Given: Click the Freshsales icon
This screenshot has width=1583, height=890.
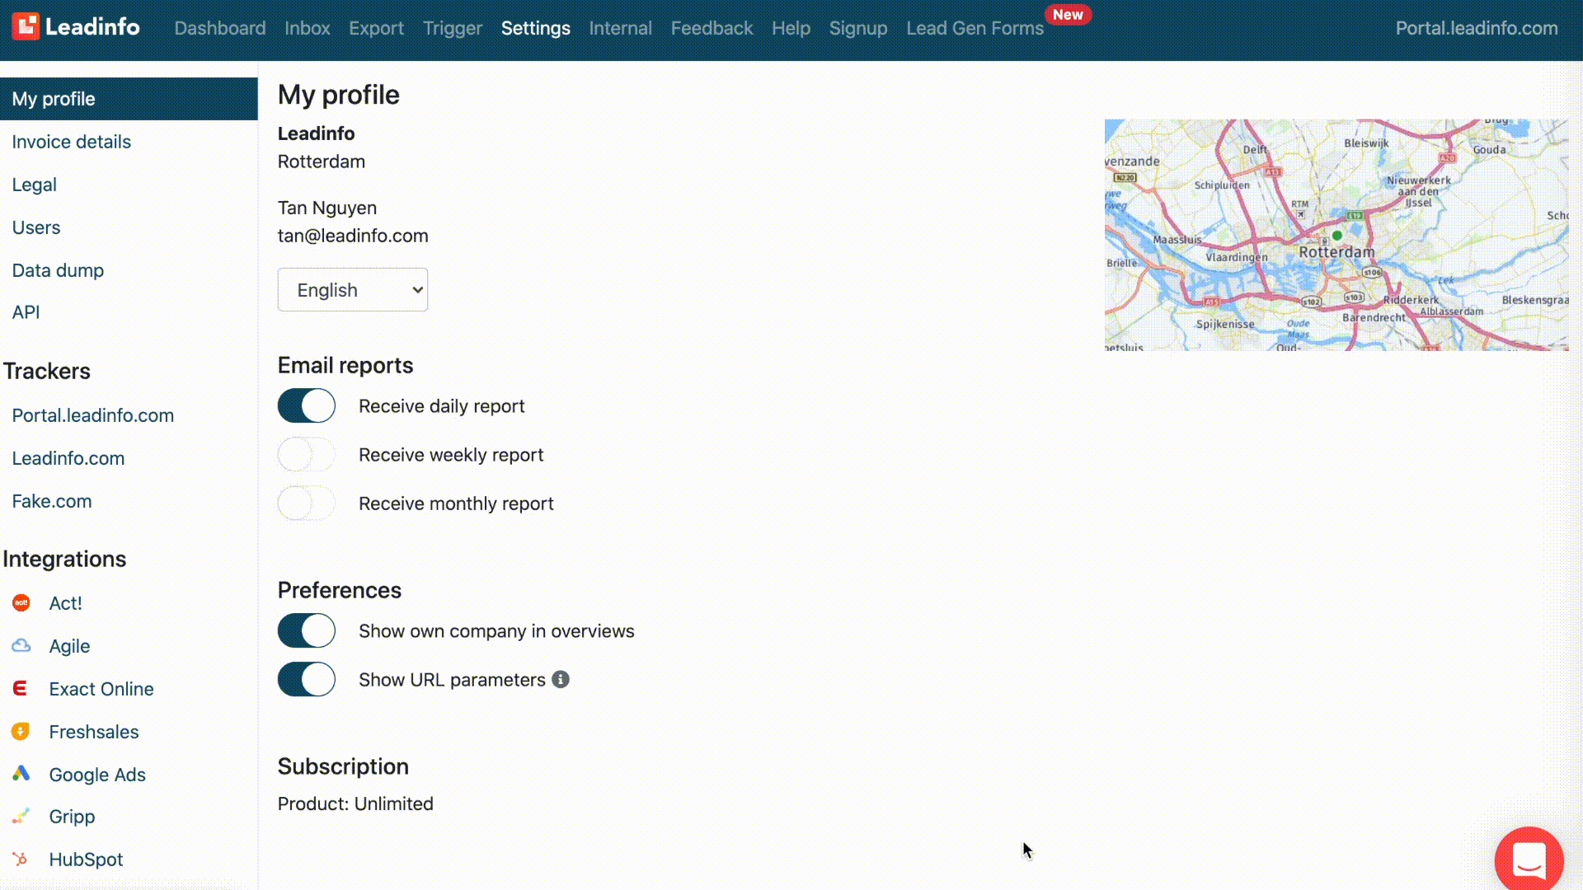Looking at the screenshot, I should tap(21, 731).
